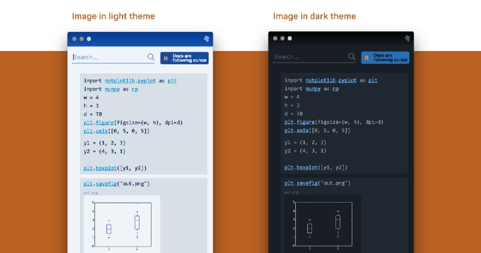Pause docs following cursor in light theme window
481x253 pixels.
pos(185,58)
